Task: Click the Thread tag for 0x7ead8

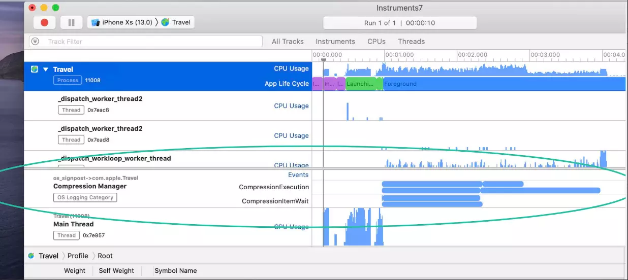Action: coord(71,139)
